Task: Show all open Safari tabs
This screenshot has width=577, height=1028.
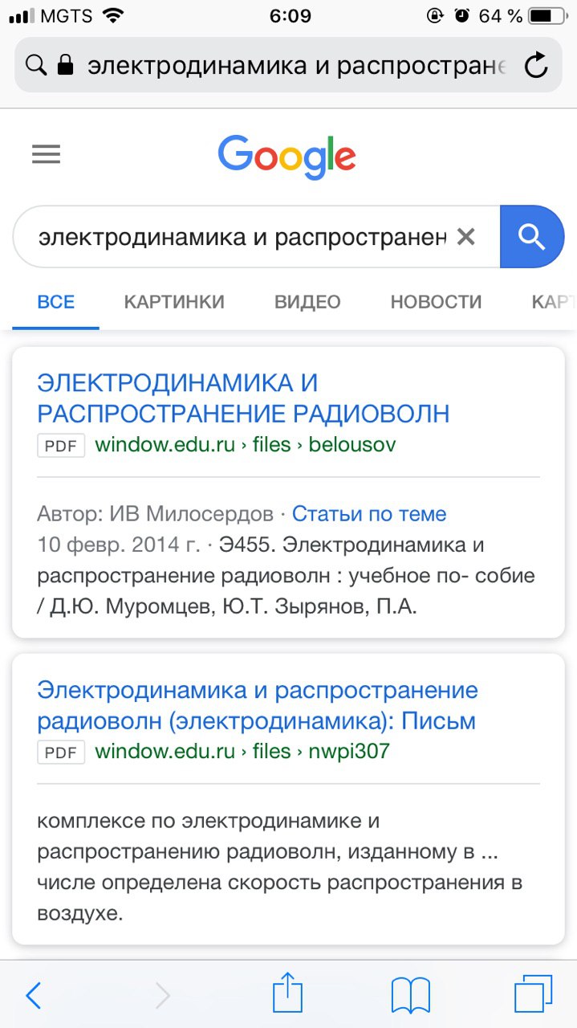Action: (533, 995)
